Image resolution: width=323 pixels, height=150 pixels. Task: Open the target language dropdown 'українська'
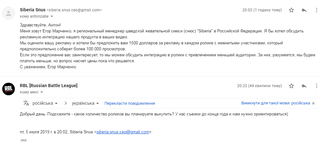click(85, 103)
